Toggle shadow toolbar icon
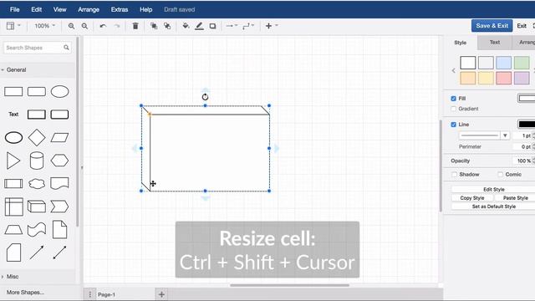The height and width of the screenshot is (301, 535). click(x=212, y=26)
